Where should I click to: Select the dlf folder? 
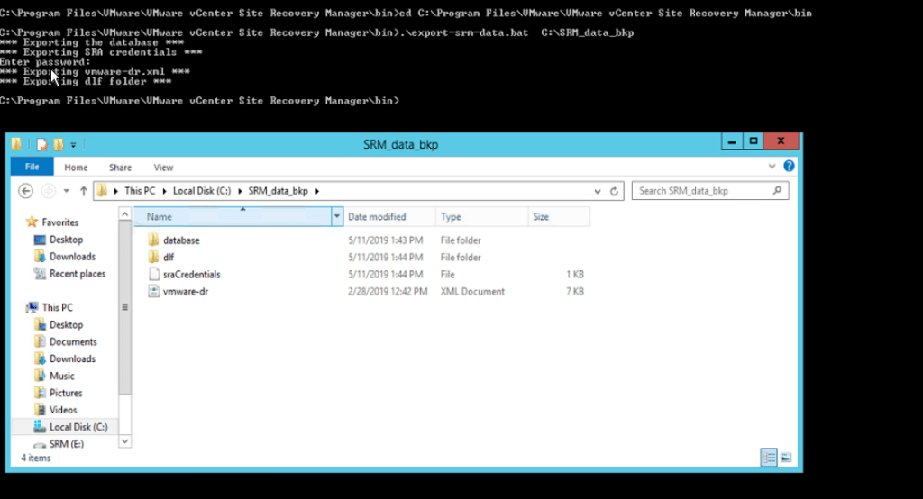click(169, 257)
